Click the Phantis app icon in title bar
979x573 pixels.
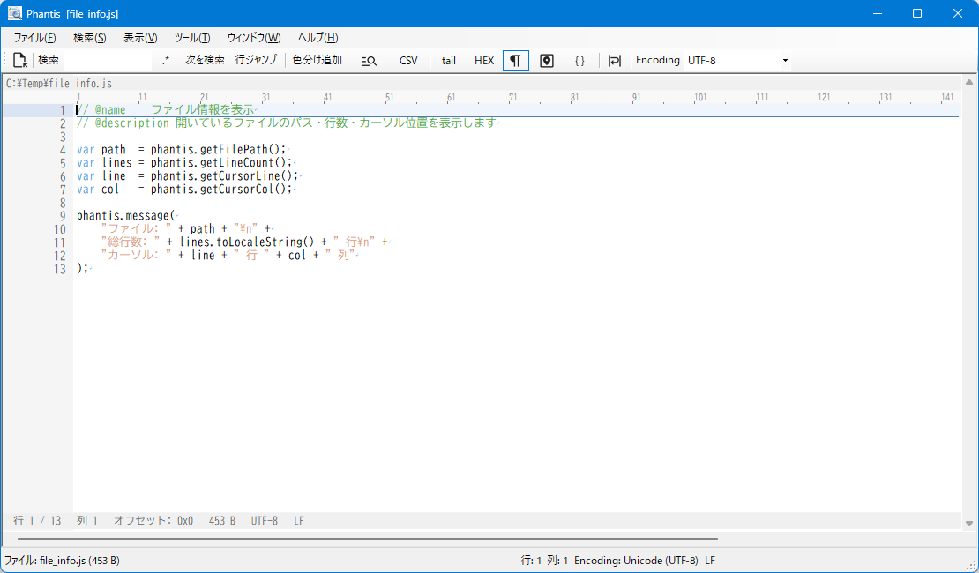tap(15, 13)
